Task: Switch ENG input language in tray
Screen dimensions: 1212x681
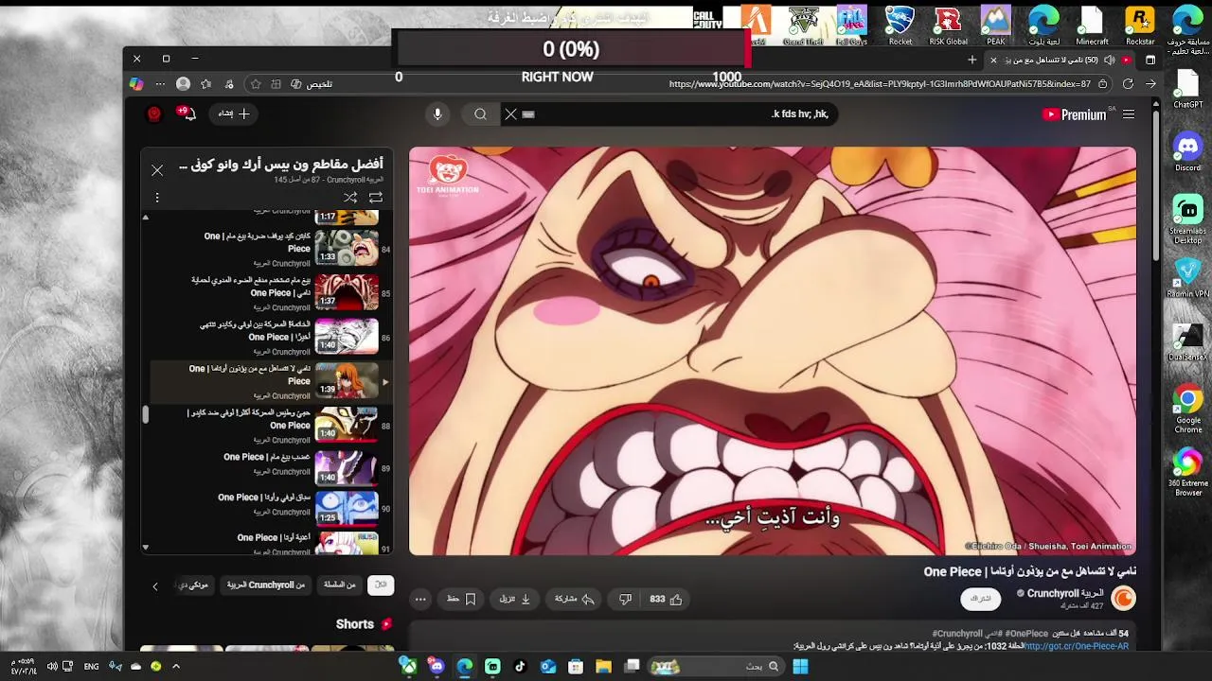Action: pos(91,667)
